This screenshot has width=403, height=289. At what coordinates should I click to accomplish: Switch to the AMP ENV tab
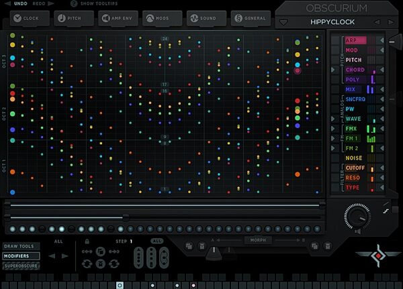click(x=118, y=18)
